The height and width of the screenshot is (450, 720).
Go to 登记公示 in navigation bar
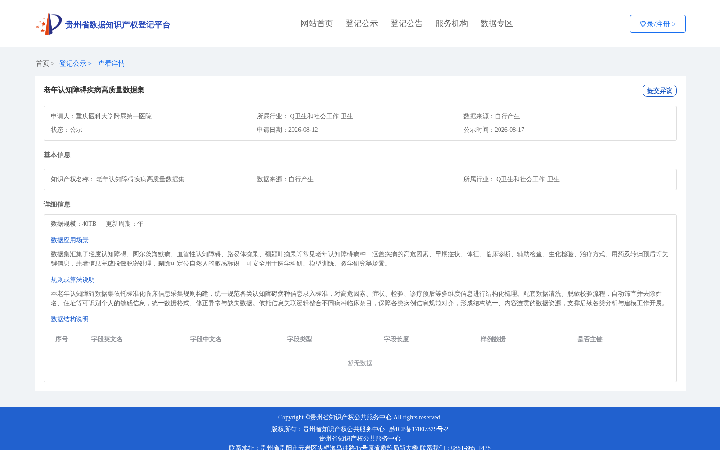(362, 23)
